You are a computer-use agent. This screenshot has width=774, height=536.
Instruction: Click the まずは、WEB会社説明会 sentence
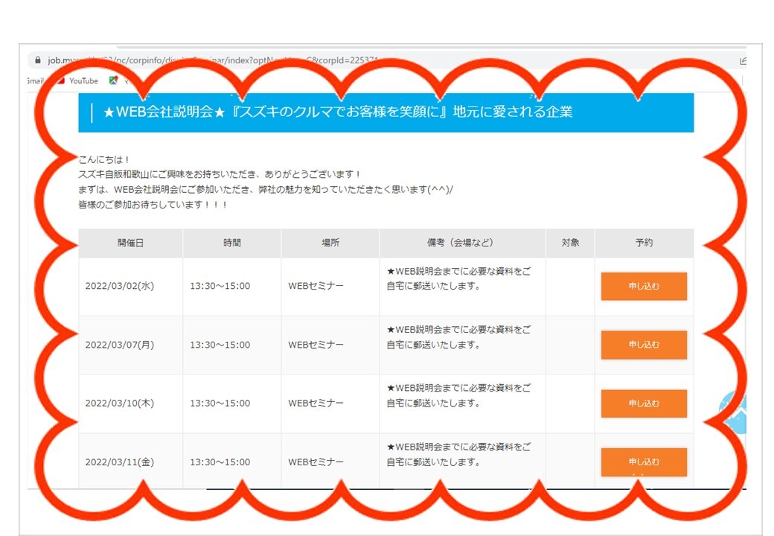[x=266, y=190]
